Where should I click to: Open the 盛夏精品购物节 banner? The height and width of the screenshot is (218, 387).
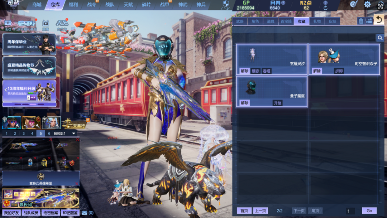pyautogui.click(x=29, y=68)
